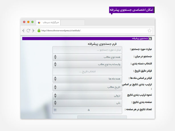Click the green padlock security icon

point(39,30)
